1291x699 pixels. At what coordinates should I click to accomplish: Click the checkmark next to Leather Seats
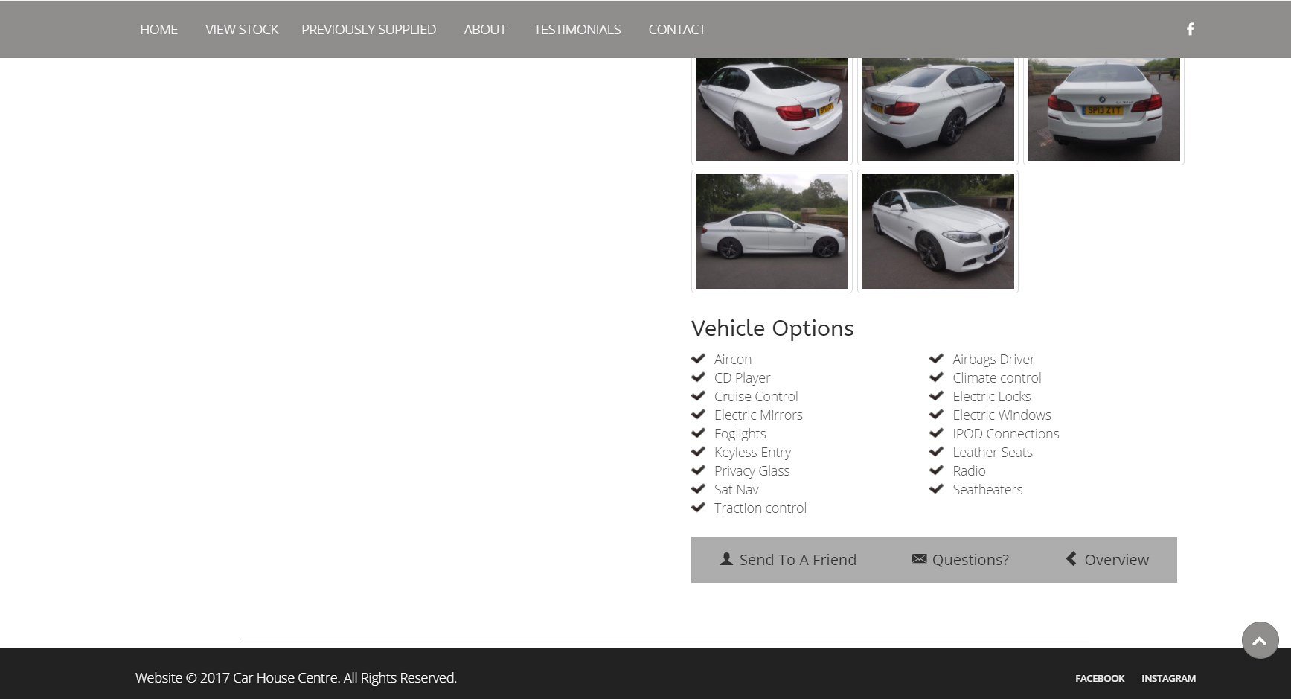(936, 452)
